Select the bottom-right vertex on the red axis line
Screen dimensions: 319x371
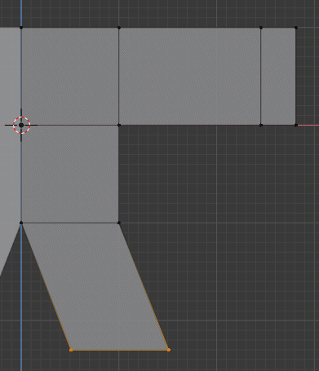[x=296, y=126]
